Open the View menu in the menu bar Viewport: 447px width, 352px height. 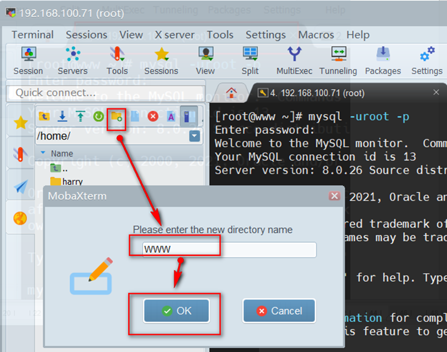click(x=131, y=35)
